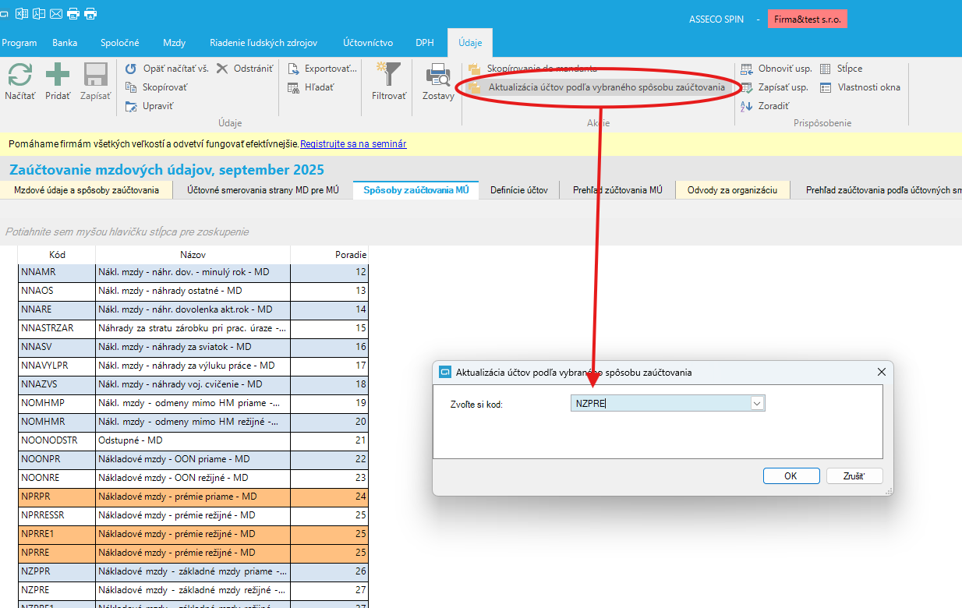The height and width of the screenshot is (608, 962).
Task: Click Exportovať icon in ribbon
Action: coord(294,69)
